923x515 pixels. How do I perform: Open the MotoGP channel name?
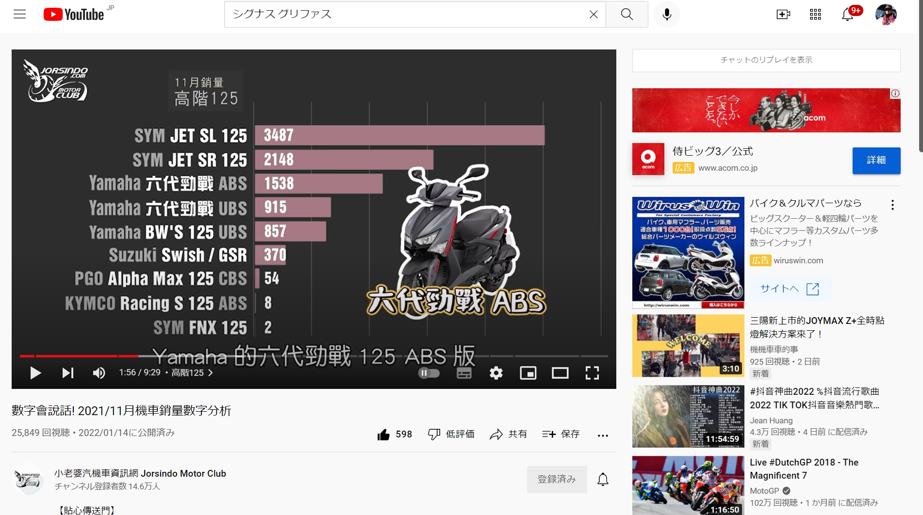coord(764,491)
